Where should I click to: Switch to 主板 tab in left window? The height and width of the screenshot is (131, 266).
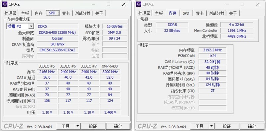[x=25, y=13]
